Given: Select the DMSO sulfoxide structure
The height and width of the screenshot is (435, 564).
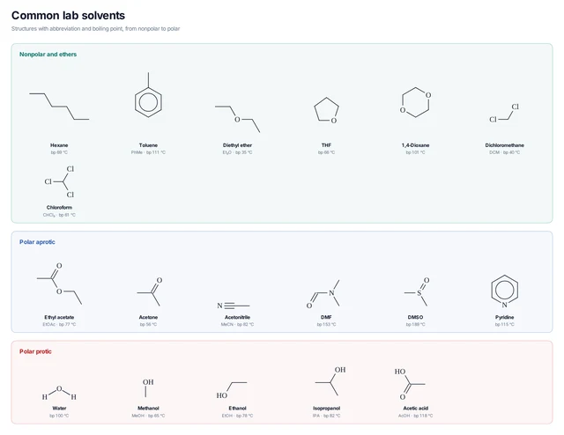Looking at the screenshot, I should coord(417,291).
